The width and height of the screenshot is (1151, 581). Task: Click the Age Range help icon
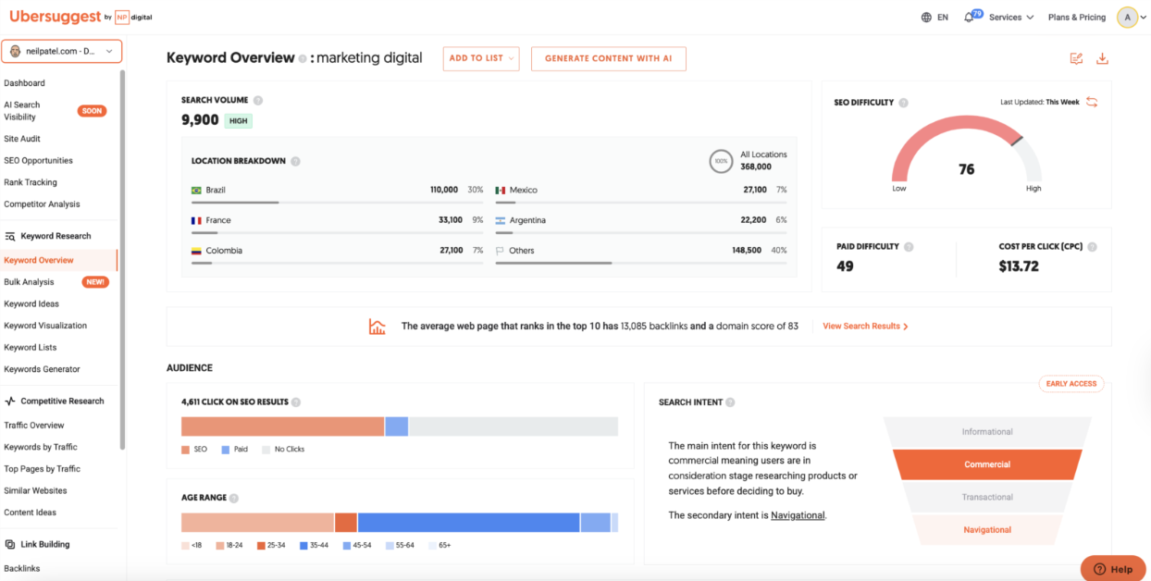234,498
